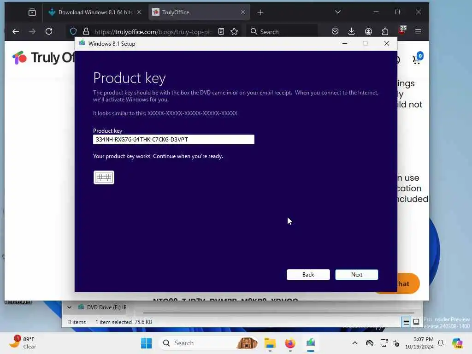Reload the current Firefox page
This screenshot has height=354, width=472.
[49, 32]
